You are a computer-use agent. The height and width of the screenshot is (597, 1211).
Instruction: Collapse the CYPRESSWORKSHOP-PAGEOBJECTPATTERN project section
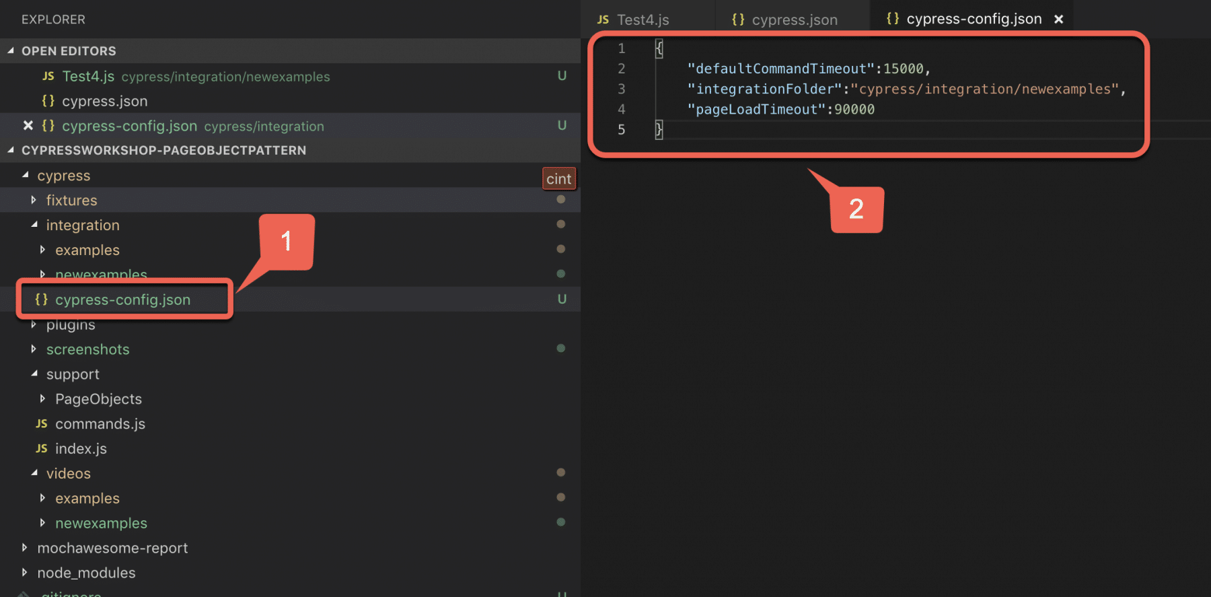pyautogui.click(x=11, y=150)
